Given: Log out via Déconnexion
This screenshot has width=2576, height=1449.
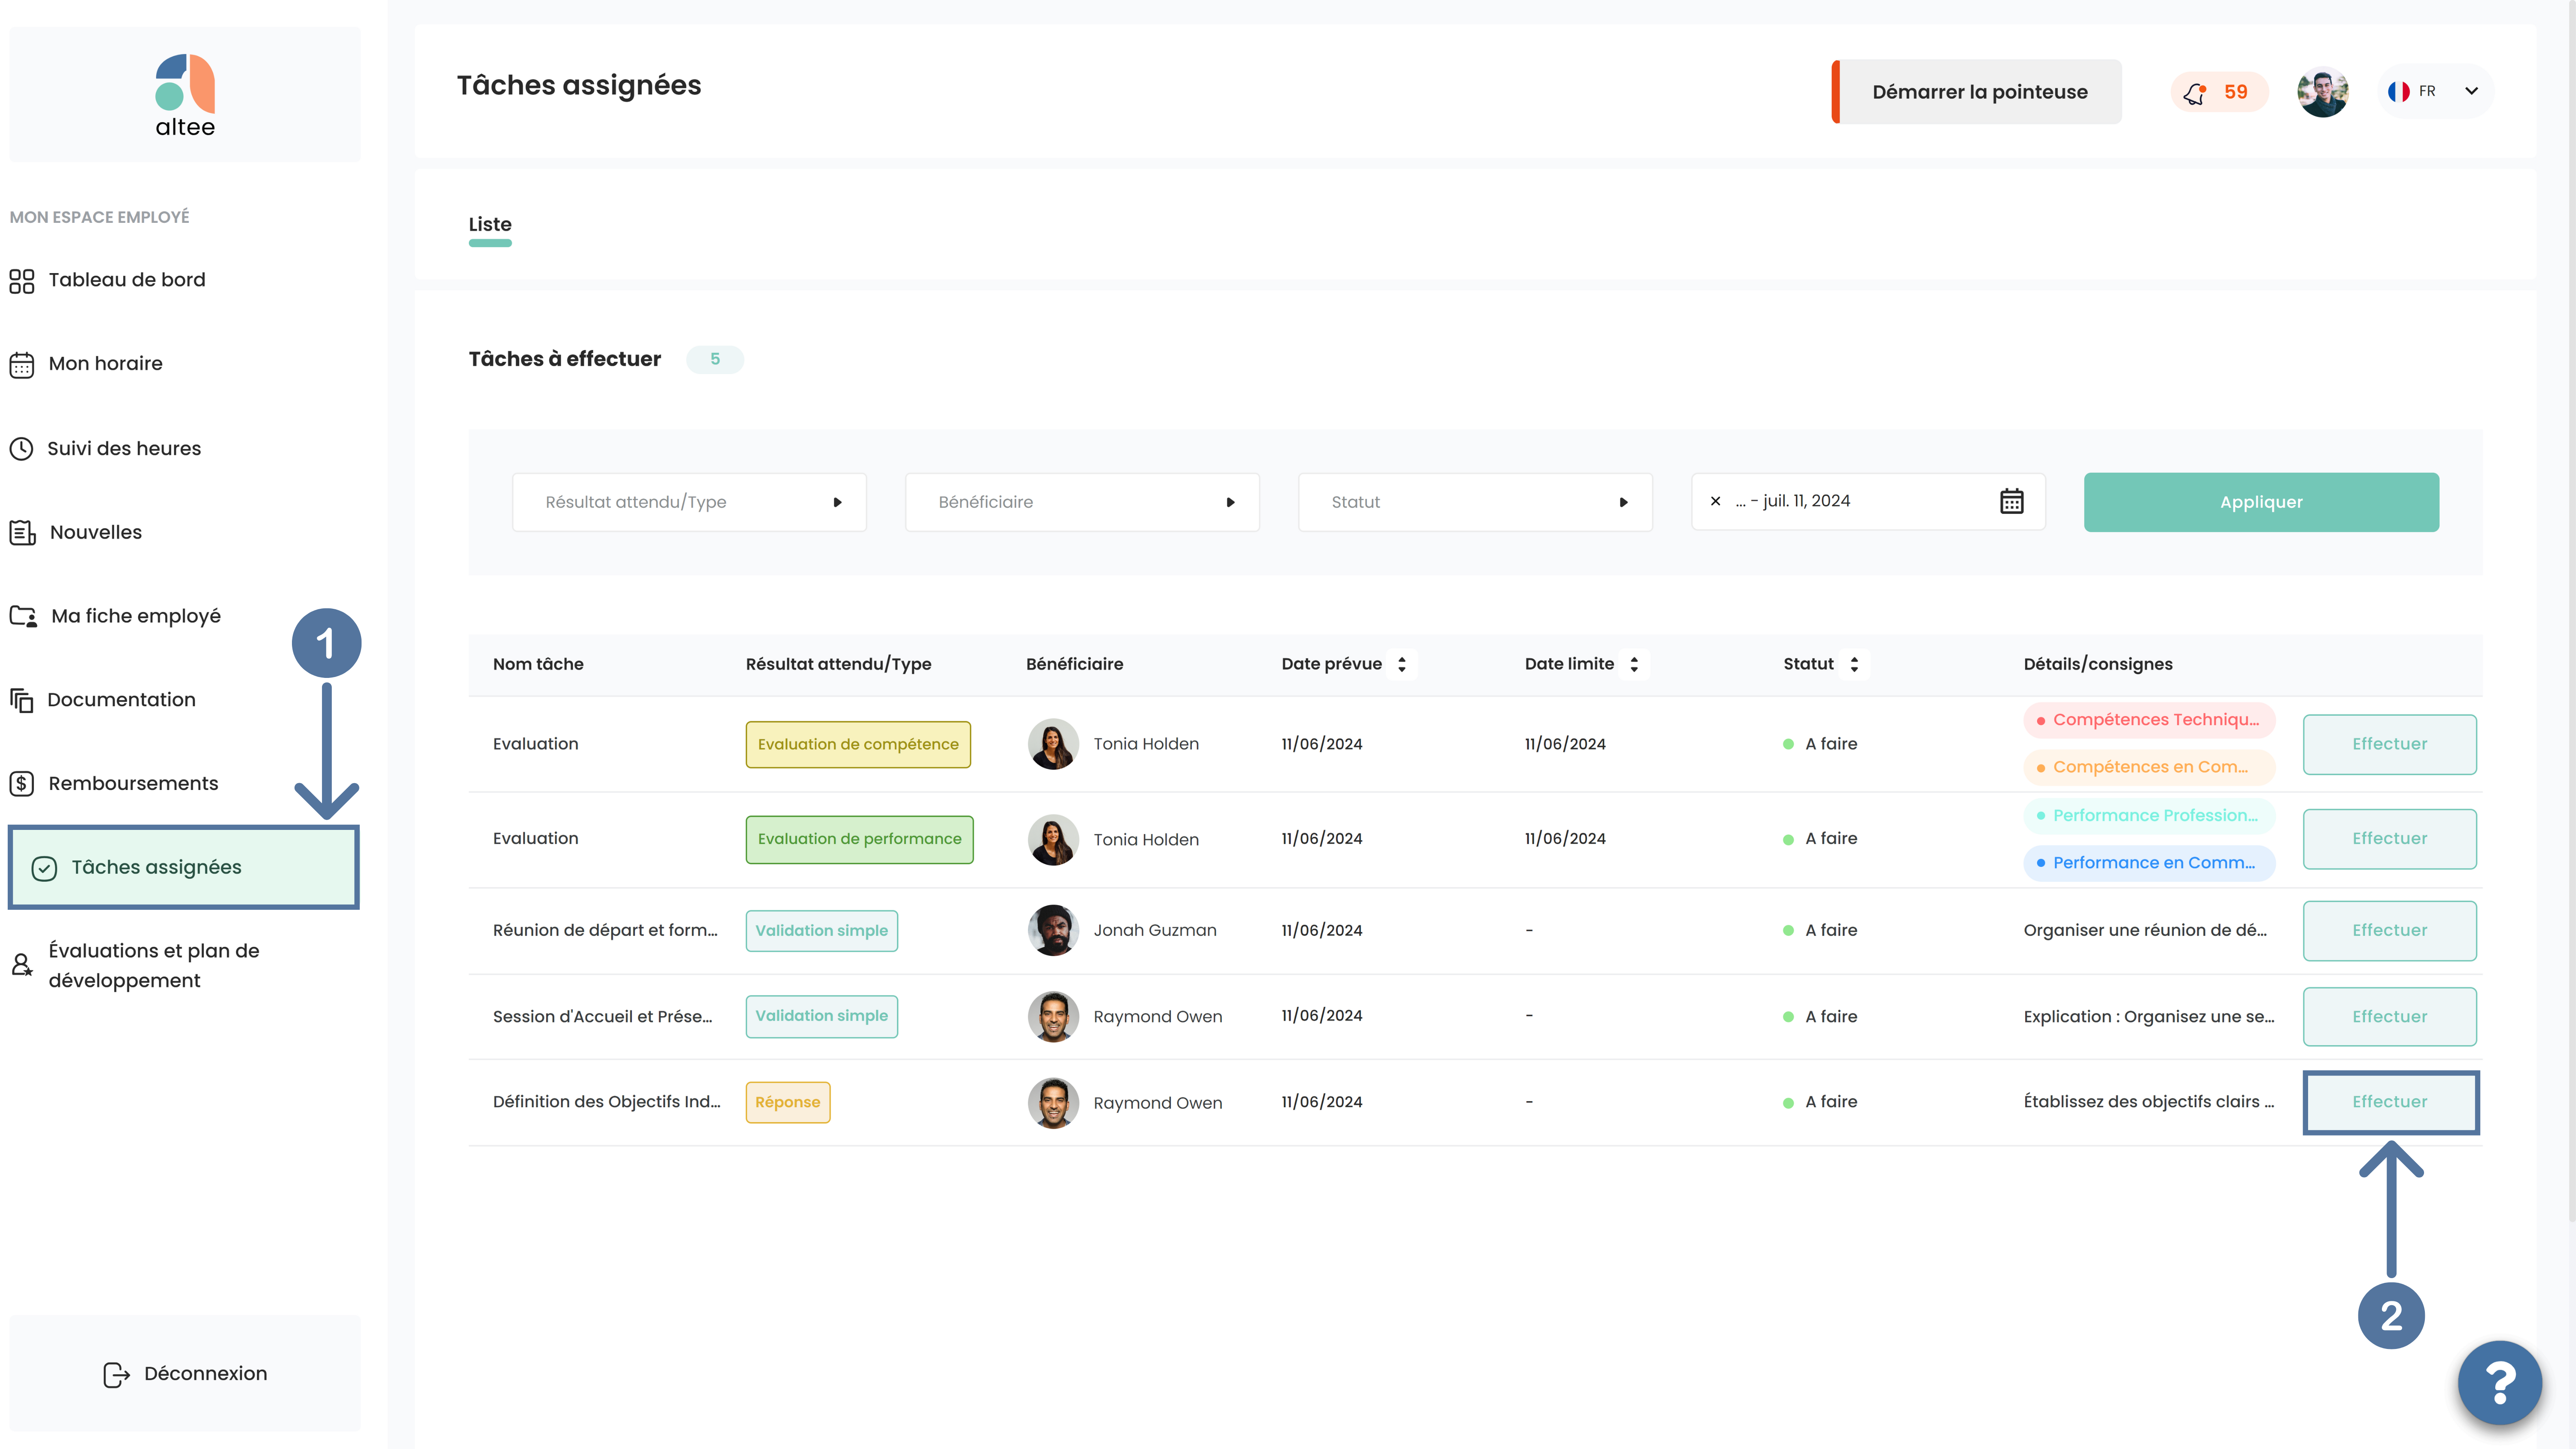Looking at the screenshot, I should [185, 1374].
